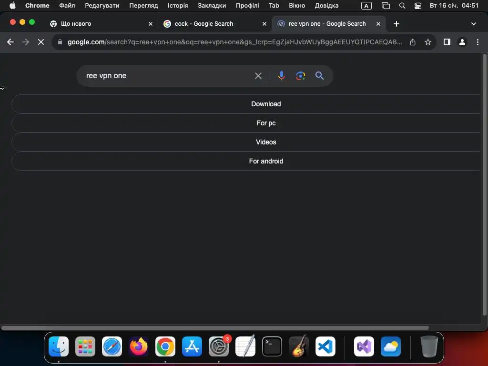Image resolution: width=488 pixels, height=366 pixels.
Task: Click the magnifier search button
Action: click(x=319, y=76)
